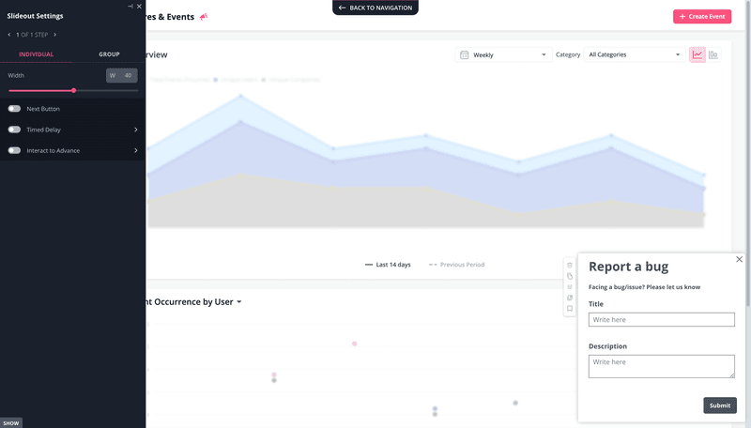Select the bar chart view icon
This screenshot has height=428, width=751.
(x=713, y=54)
